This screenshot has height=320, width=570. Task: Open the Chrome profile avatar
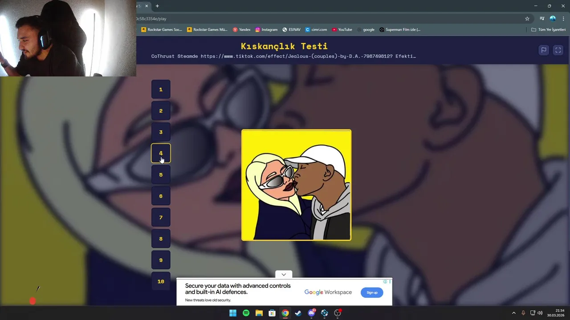(x=553, y=19)
